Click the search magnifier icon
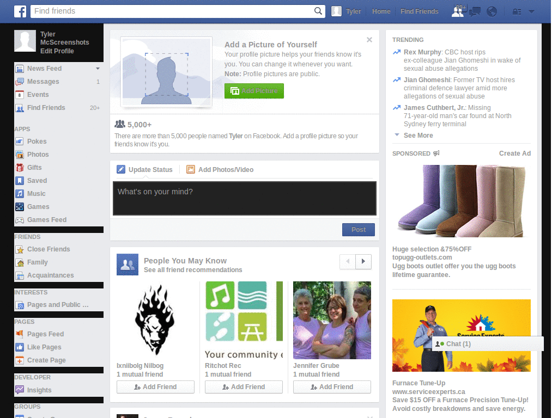This screenshot has width=558, height=418. (x=318, y=11)
